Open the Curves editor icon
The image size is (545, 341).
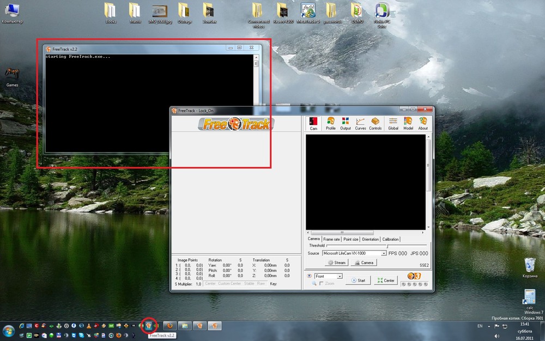point(360,123)
